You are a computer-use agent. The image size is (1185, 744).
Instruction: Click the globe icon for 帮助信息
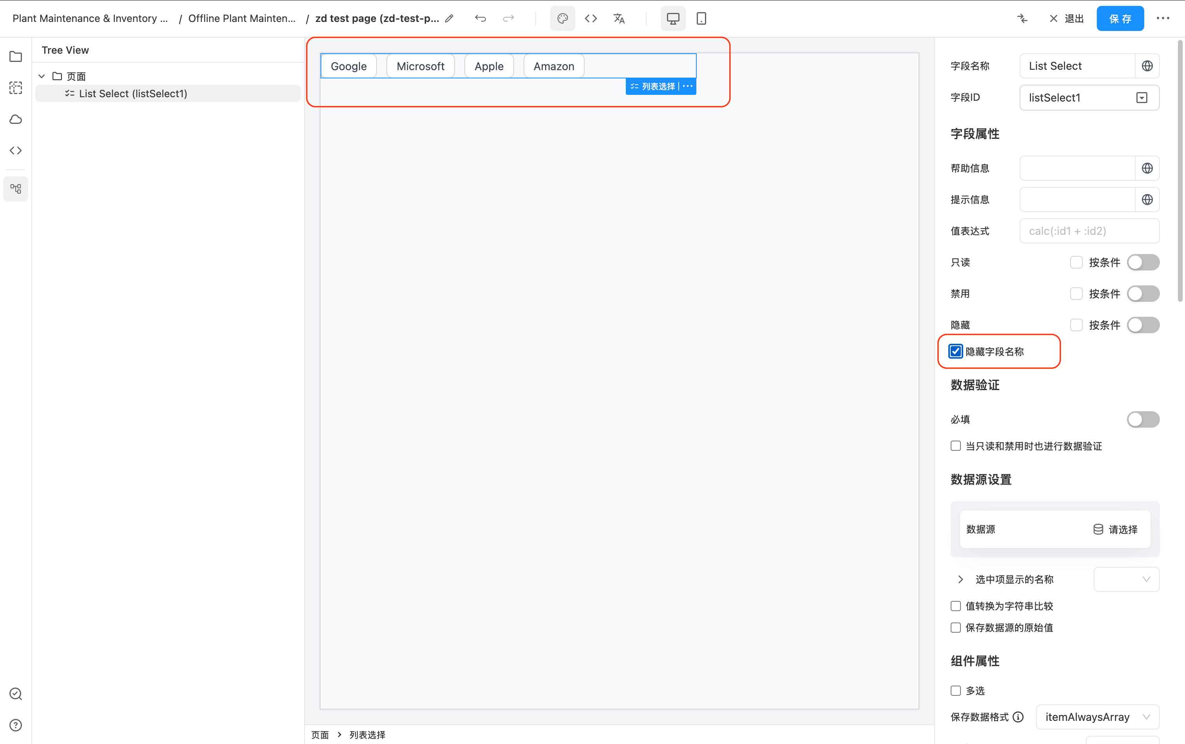(x=1147, y=168)
